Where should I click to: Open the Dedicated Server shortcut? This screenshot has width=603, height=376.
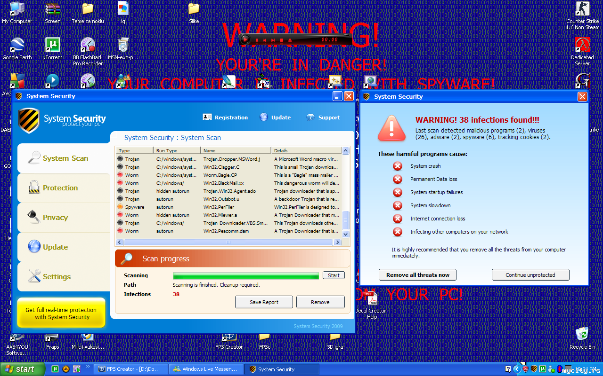coord(583,51)
